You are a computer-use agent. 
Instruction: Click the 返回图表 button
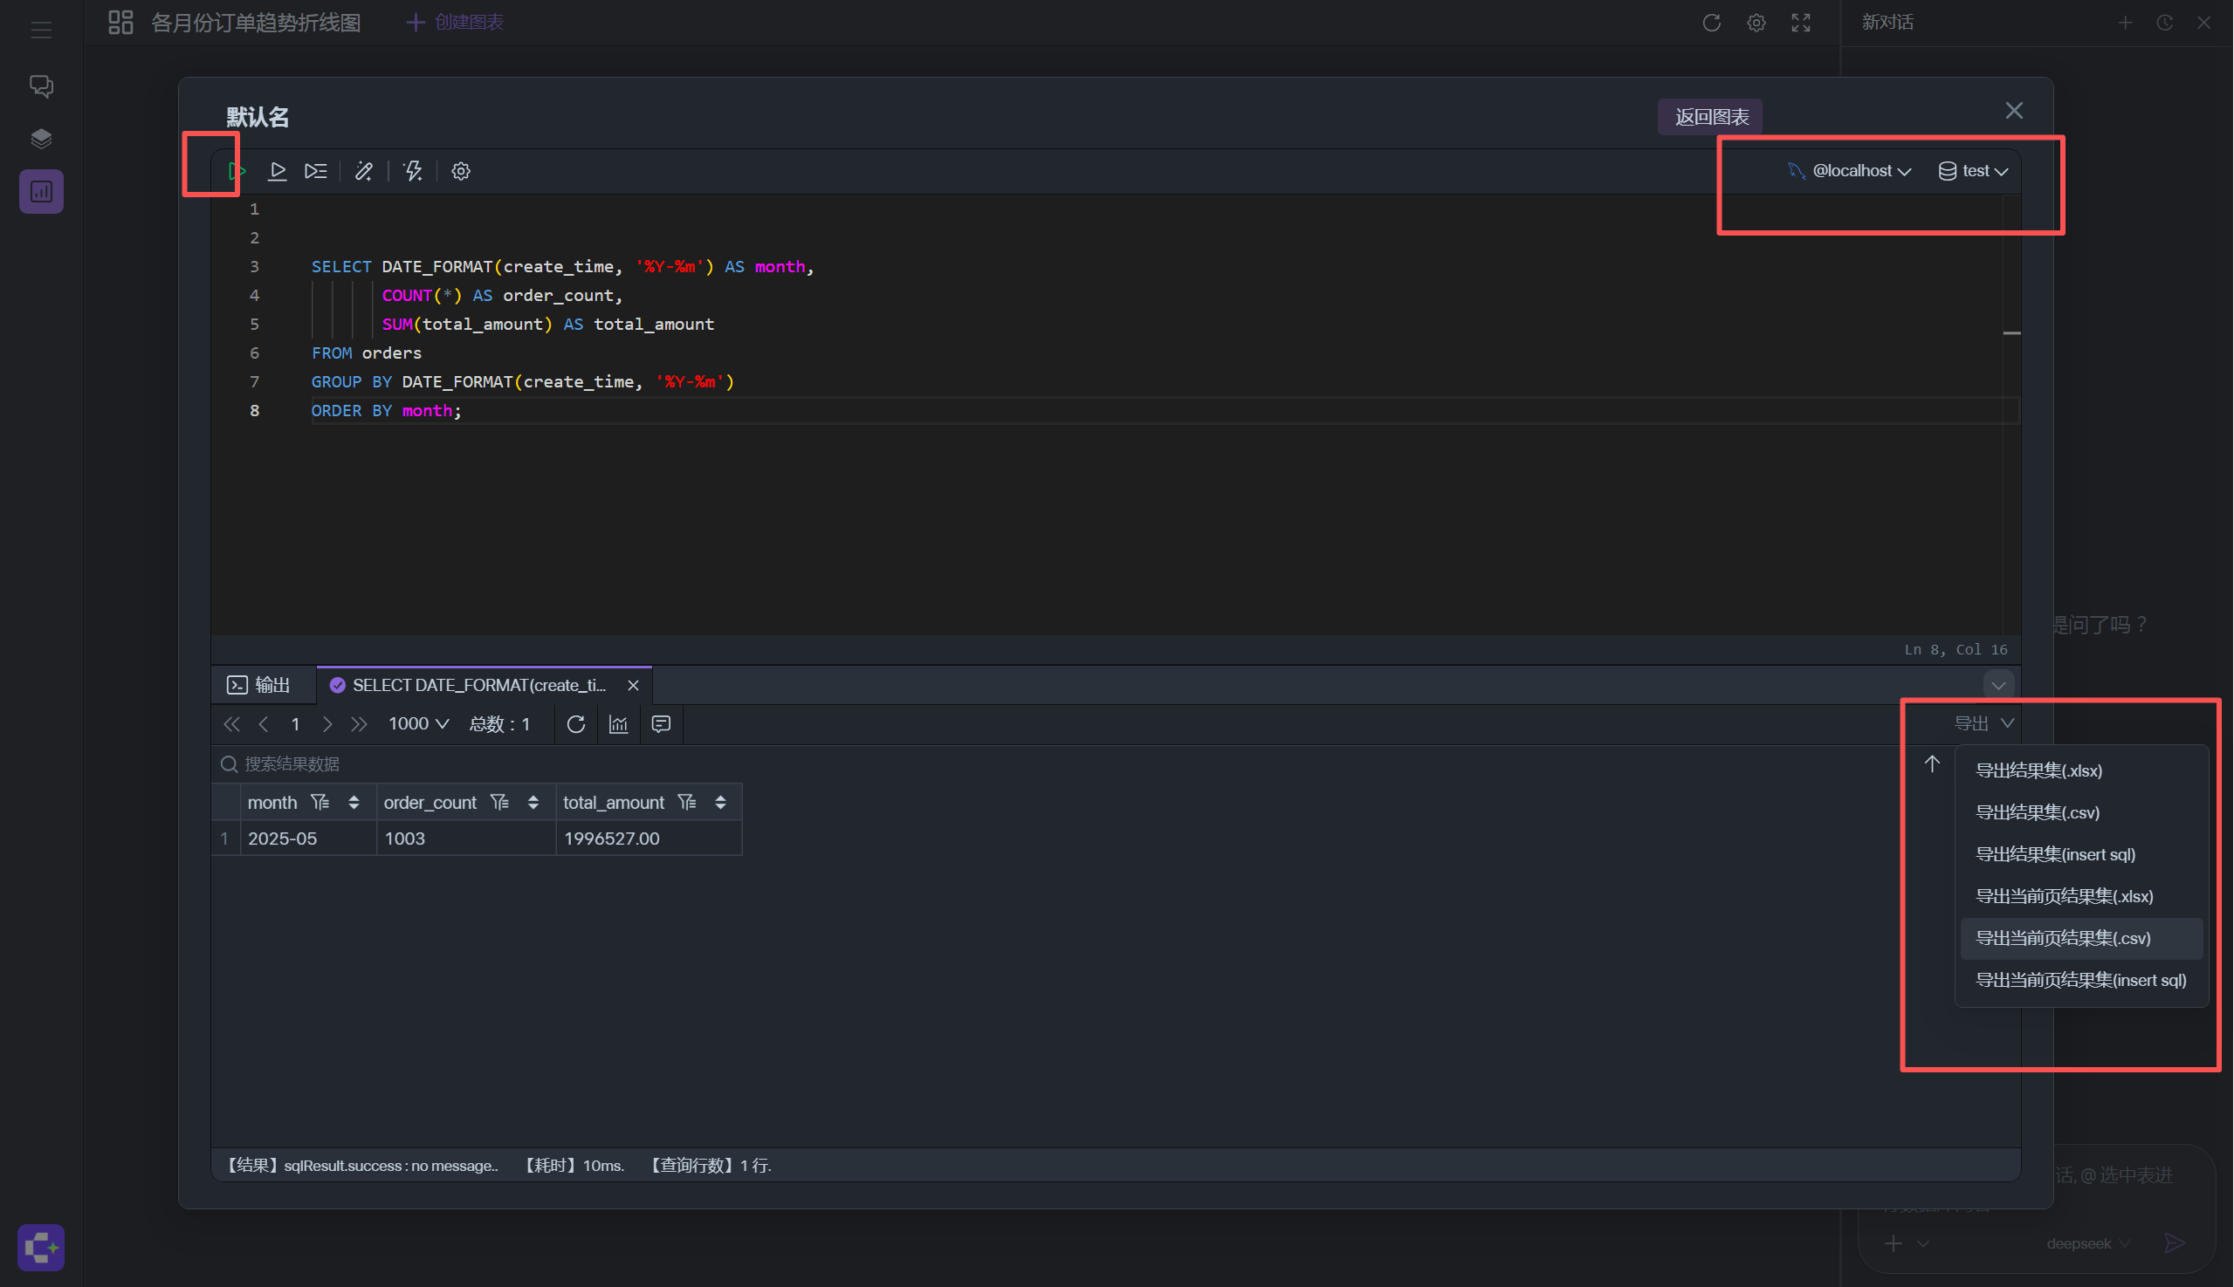(x=1711, y=117)
